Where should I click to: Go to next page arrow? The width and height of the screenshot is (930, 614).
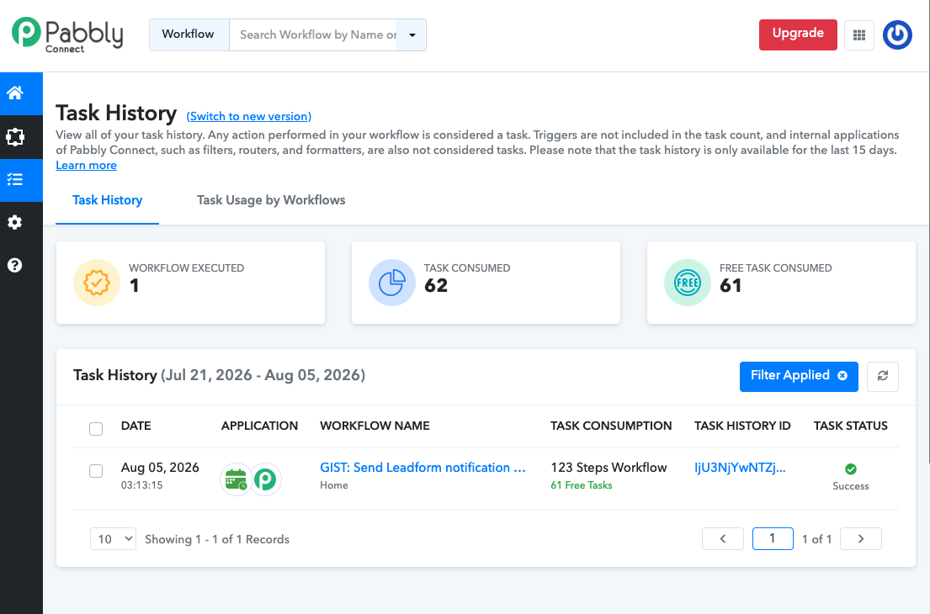[x=861, y=539]
